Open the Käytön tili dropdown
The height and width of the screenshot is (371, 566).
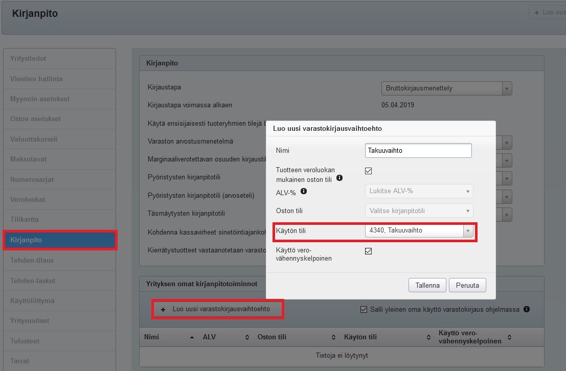point(467,231)
